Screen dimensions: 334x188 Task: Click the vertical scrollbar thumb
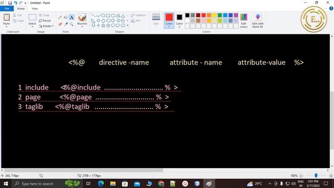pyautogui.click(x=332, y=121)
